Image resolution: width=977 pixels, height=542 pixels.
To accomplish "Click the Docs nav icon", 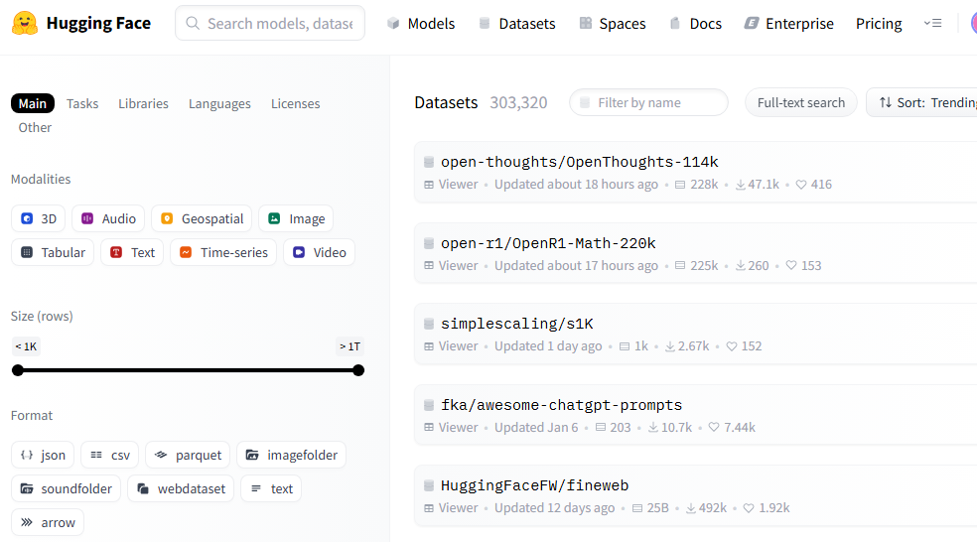I will tap(675, 23).
